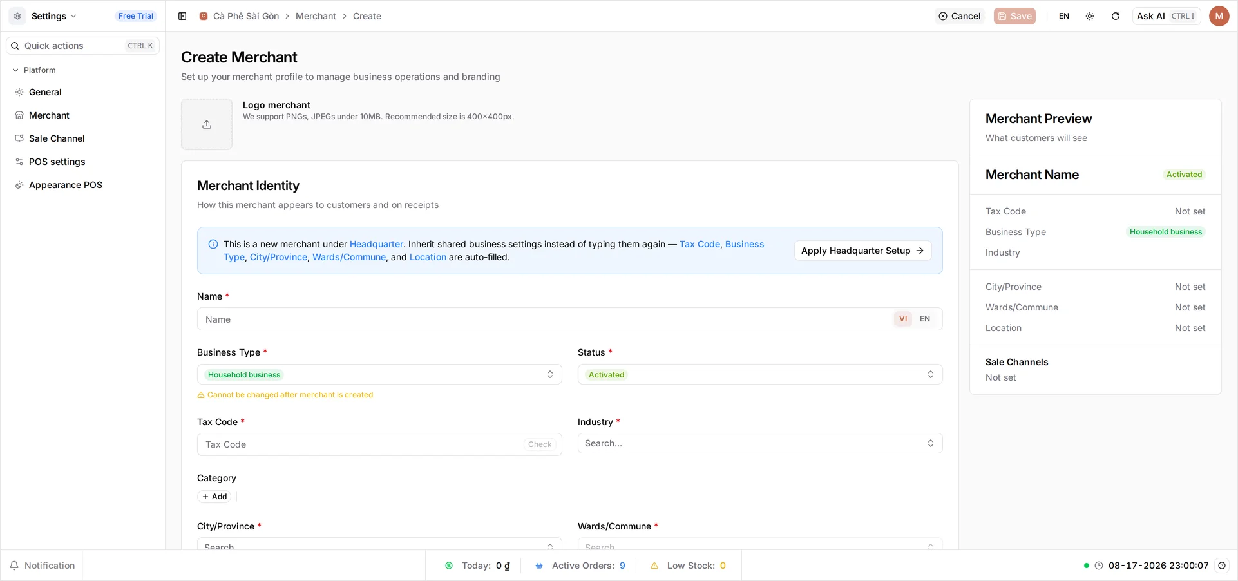Click the clock icon beside the date
This screenshot has width=1238, height=581.
(x=1099, y=566)
